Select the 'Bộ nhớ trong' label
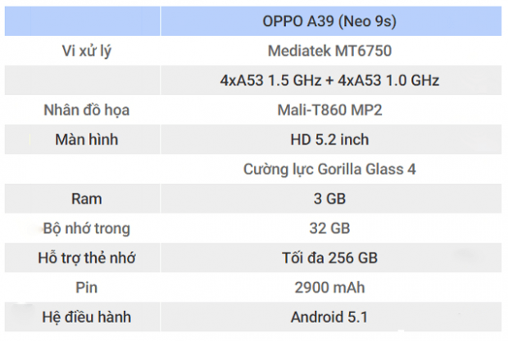The image size is (508, 341). click(x=86, y=228)
